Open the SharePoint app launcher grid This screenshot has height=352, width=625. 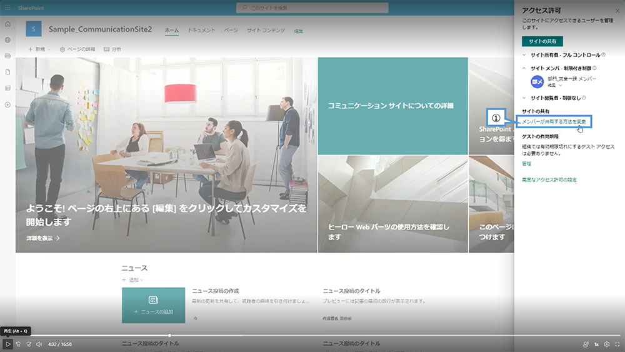coord(7,8)
